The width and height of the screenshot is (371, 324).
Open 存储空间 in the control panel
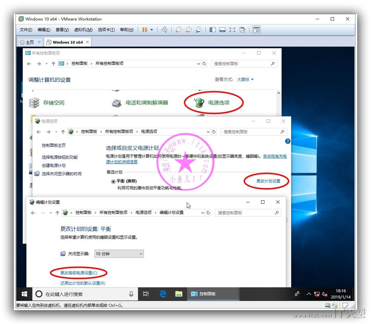click(x=47, y=102)
